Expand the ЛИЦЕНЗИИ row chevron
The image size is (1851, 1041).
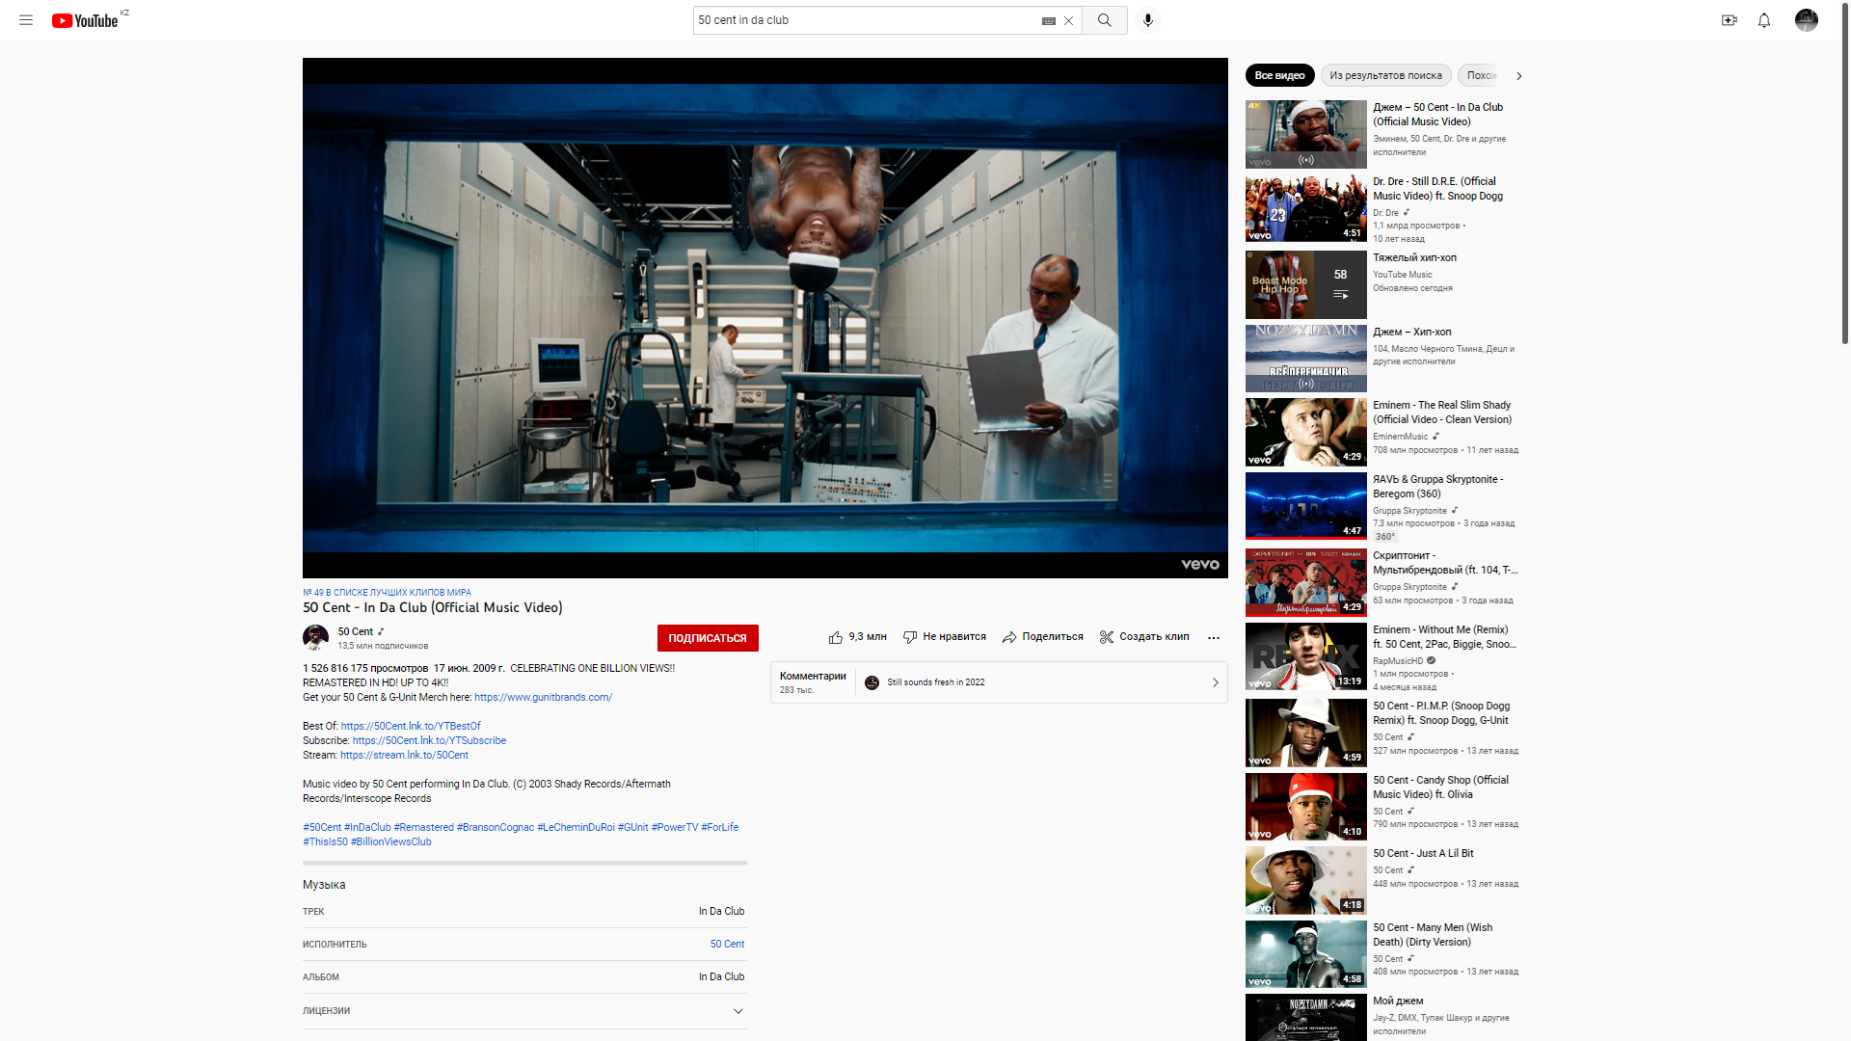tap(738, 1011)
